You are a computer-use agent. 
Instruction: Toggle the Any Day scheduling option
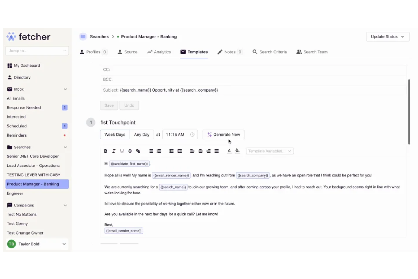pos(142,135)
